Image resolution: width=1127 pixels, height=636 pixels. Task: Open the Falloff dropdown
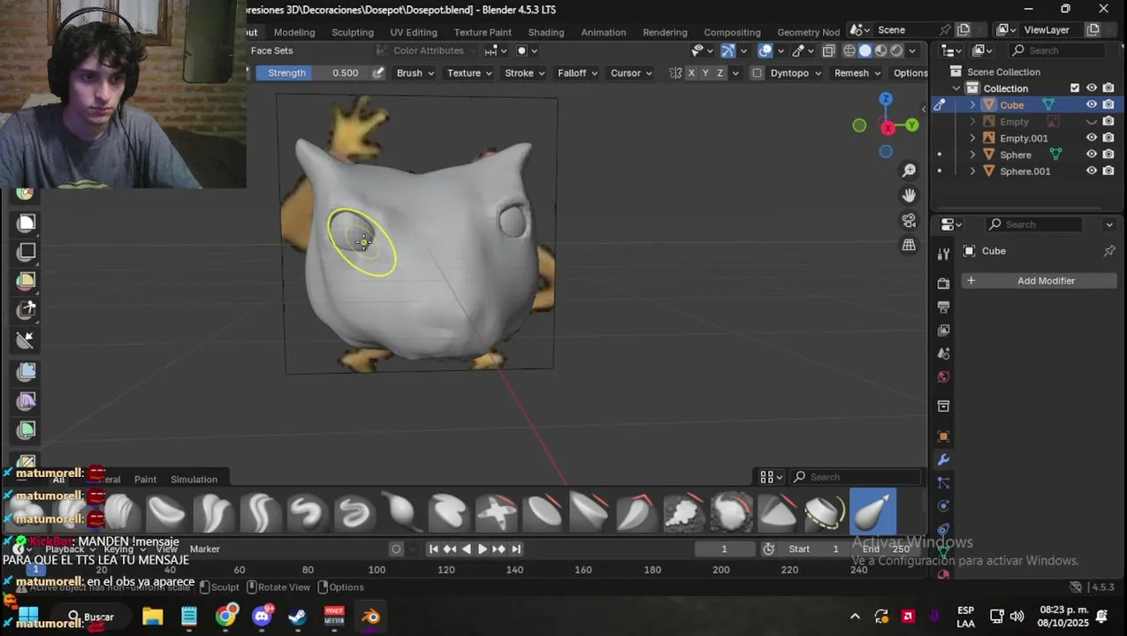tap(578, 72)
